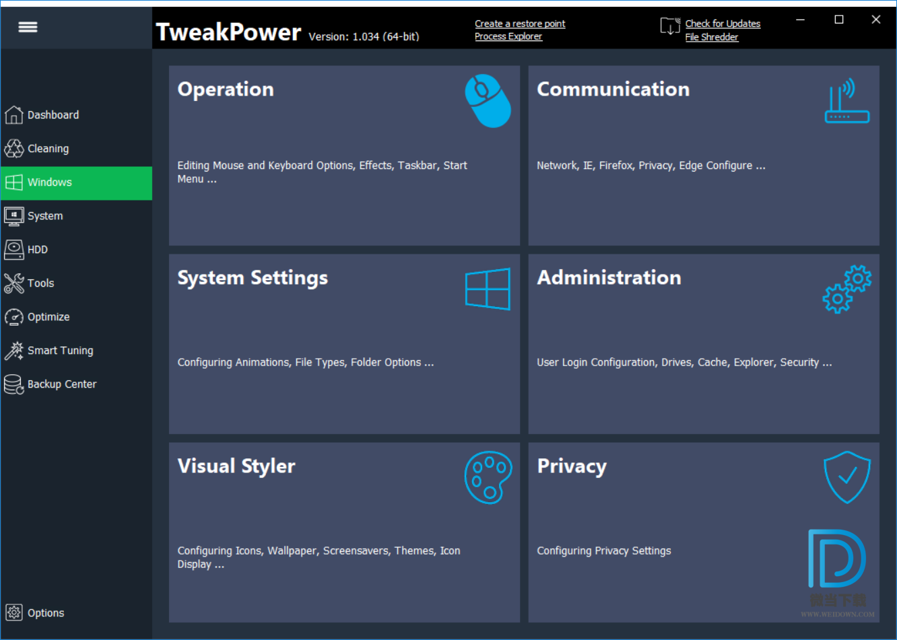Click 'Network, IE, Firefox, Privacy' description
897x640 pixels.
click(x=651, y=166)
